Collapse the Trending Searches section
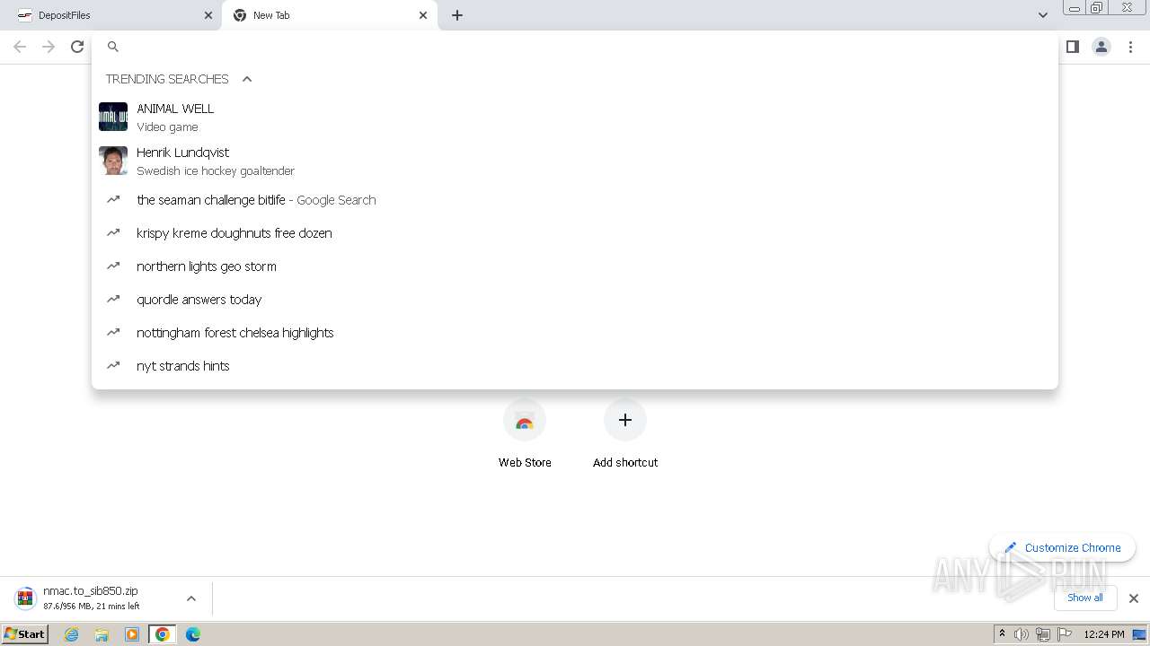Screen dimensions: 1150x646 (247, 79)
